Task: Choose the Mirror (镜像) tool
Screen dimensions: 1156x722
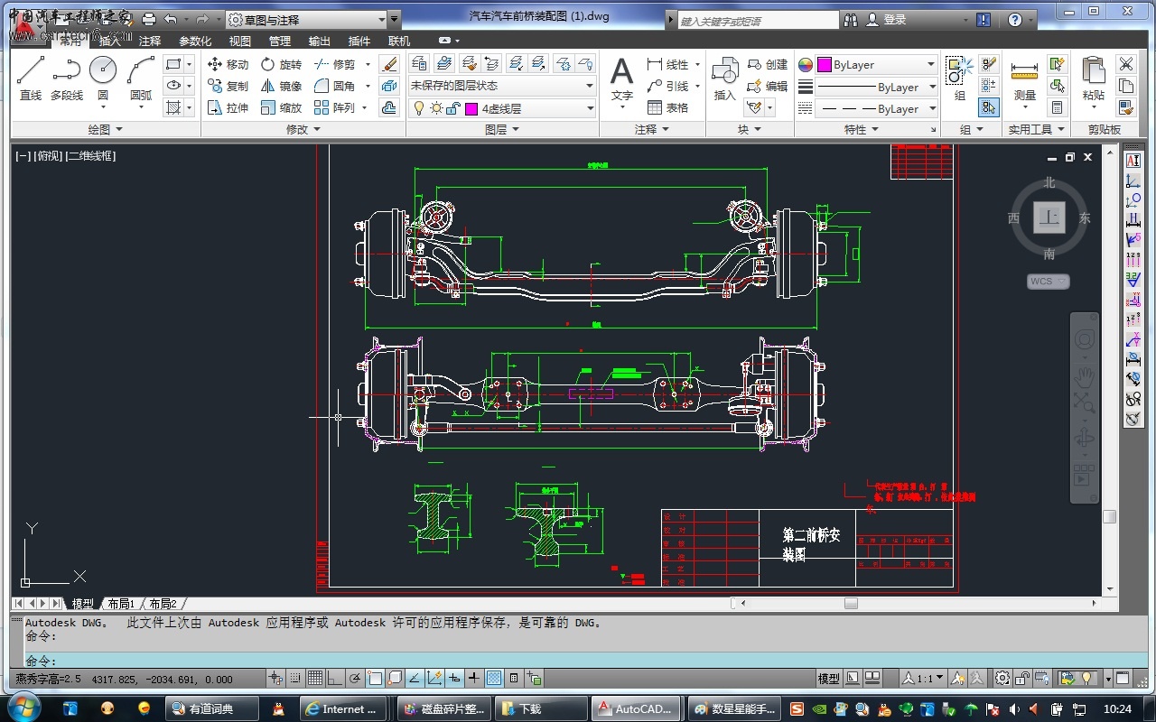Action: click(281, 86)
